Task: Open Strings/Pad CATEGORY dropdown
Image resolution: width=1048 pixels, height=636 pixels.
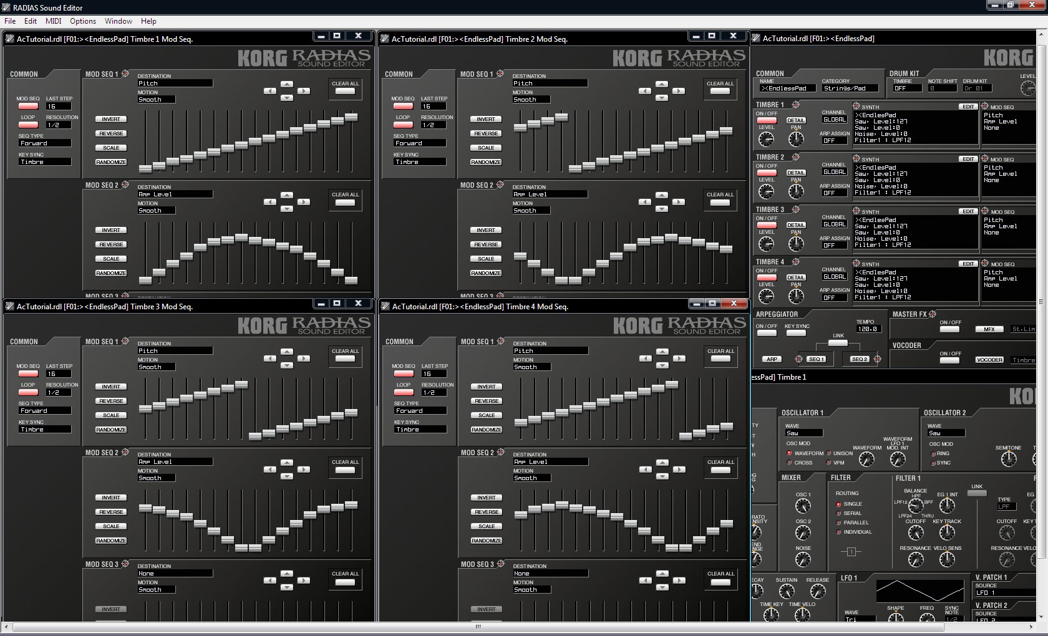Action: 850,89
